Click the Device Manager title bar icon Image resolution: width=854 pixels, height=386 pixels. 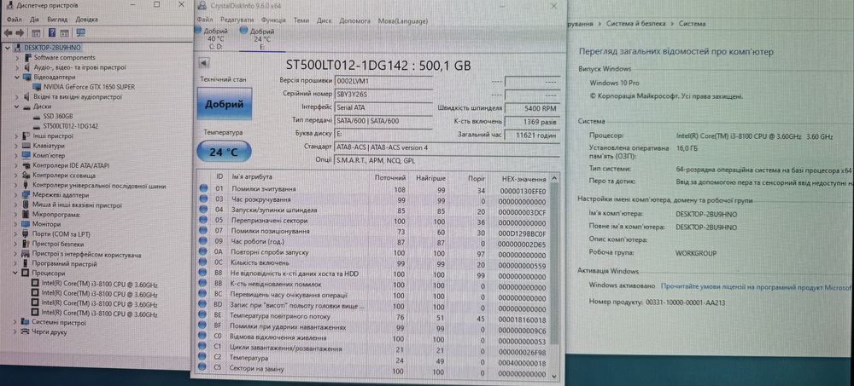pos(9,5)
